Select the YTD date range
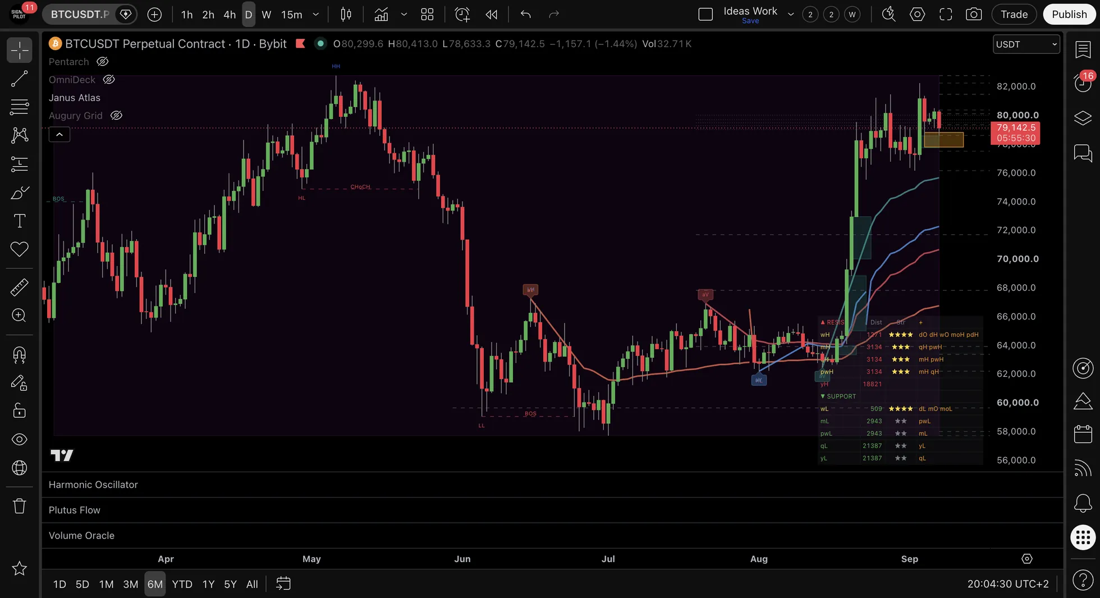This screenshot has width=1100, height=598. click(182, 584)
